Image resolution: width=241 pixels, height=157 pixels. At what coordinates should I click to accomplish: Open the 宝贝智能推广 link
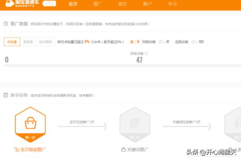[33, 149]
